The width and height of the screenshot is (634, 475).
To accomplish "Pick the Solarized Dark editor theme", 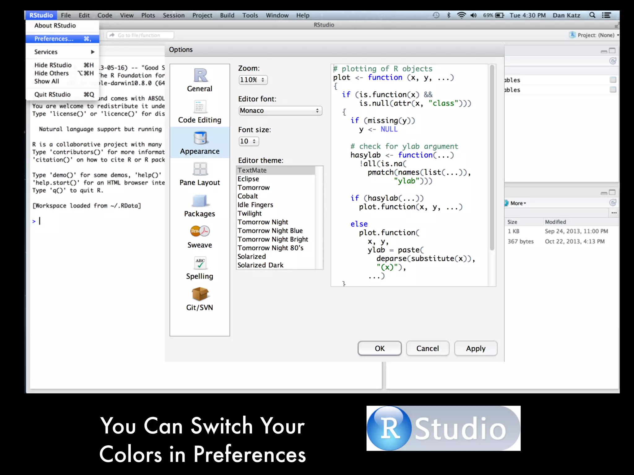I will click(260, 265).
